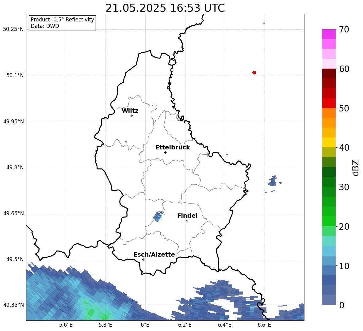Click the 49.35°N latitude label
This screenshot has height=331, width=363.
click(x=13, y=305)
